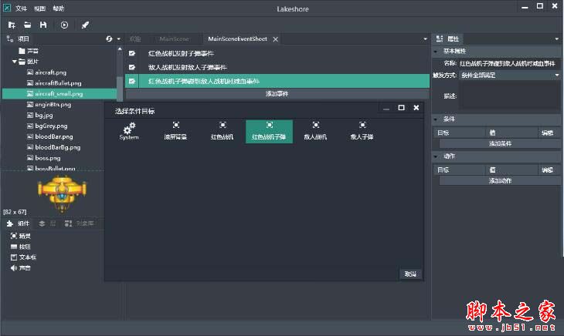Click the 文本框 textbox component

point(23,257)
